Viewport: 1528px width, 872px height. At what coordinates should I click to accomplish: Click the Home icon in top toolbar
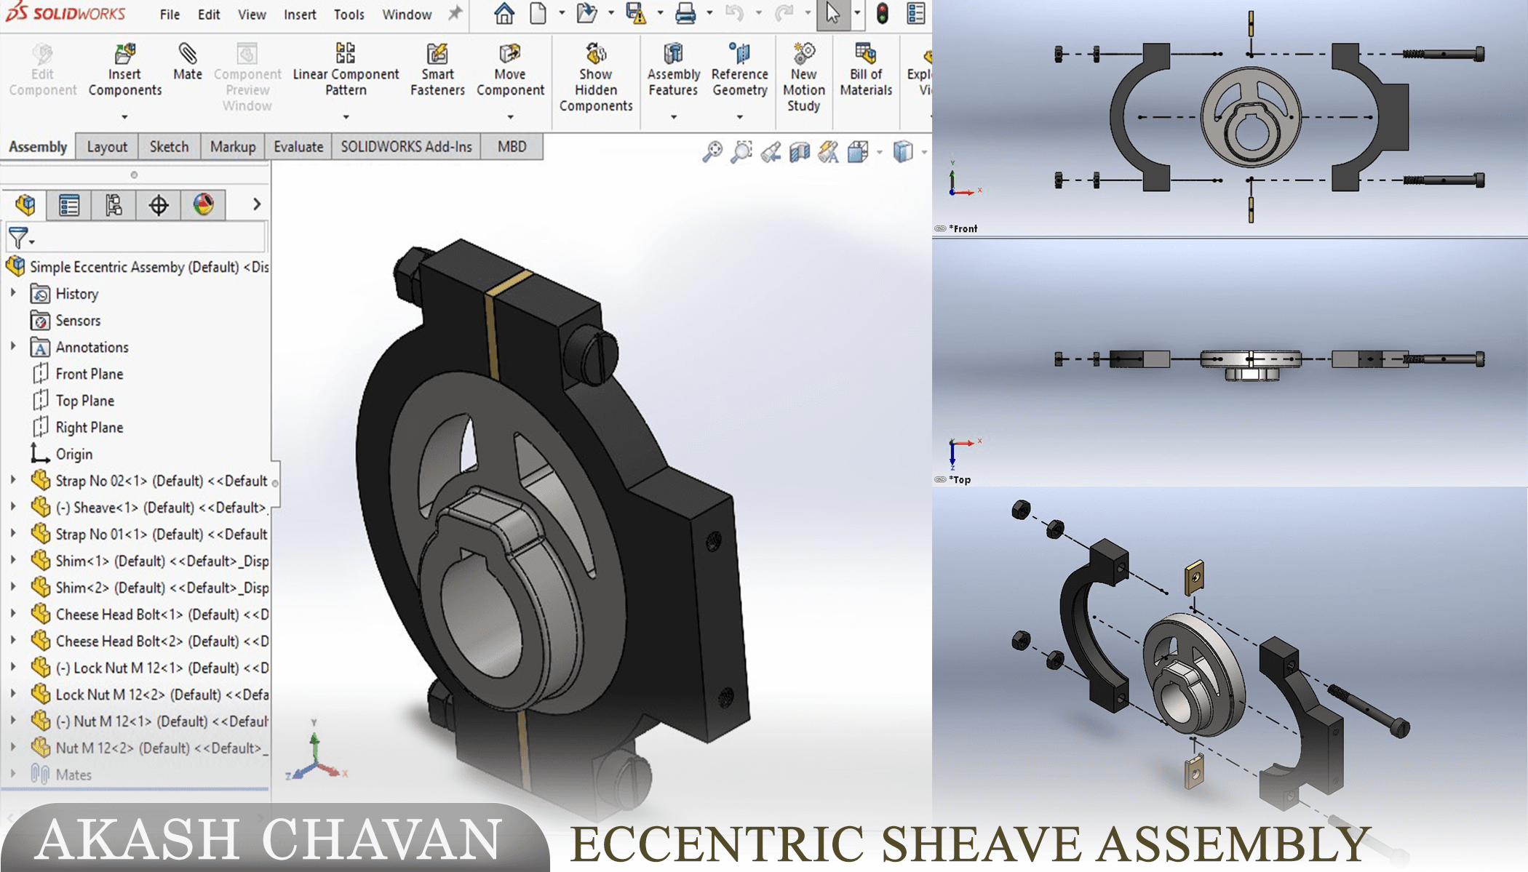pyautogui.click(x=504, y=14)
